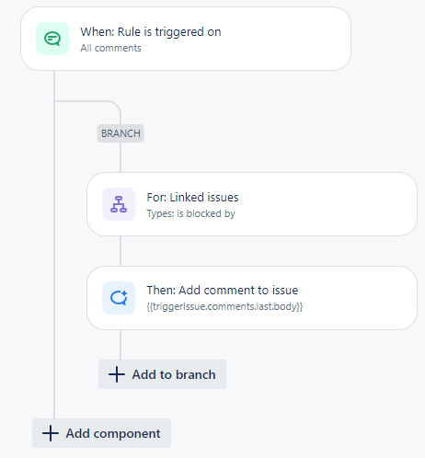Click connector line between Linked issues and Add comment
The image size is (425, 458).
point(121,251)
